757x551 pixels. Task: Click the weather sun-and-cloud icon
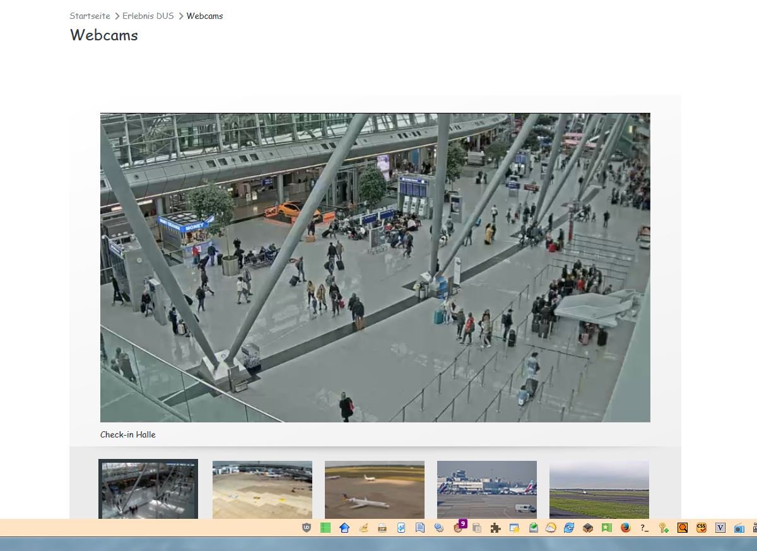pyautogui.click(x=551, y=528)
